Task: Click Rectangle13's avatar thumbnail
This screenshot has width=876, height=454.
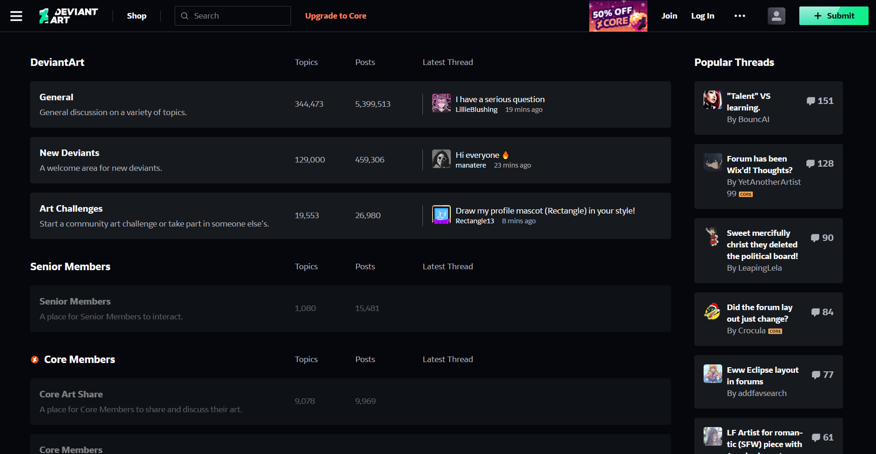Action: point(441,214)
